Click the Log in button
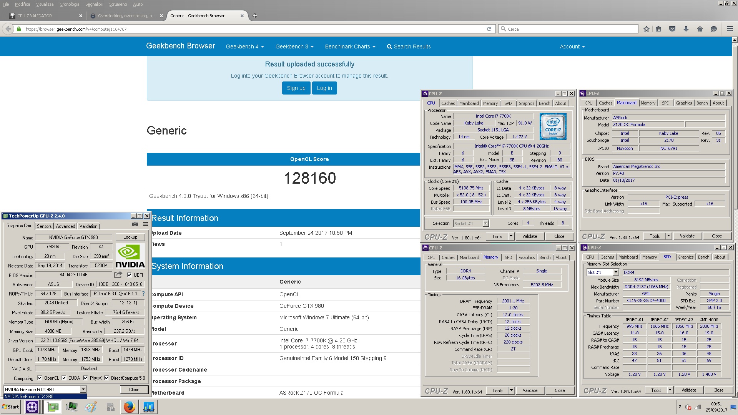The width and height of the screenshot is (738, 415). tap(324, 88)
